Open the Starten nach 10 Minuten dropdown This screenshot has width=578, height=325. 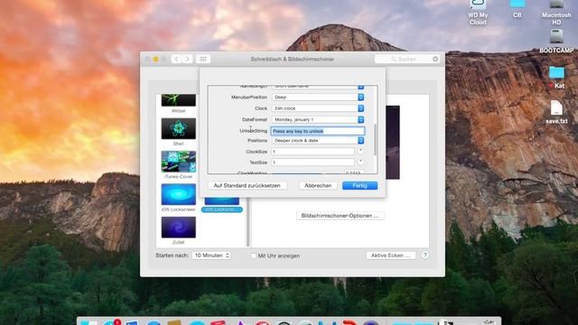[211, 255]
